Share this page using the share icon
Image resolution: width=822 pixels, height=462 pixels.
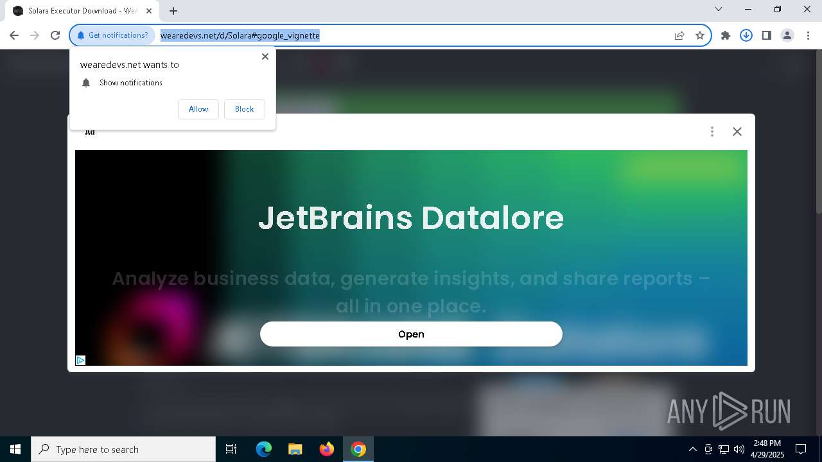tap(679, 35)
